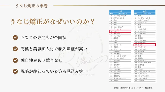Select the bullet text 独自性があり競合なし
The width and height of the screenshot is (165, 92).
pos(41,60)
